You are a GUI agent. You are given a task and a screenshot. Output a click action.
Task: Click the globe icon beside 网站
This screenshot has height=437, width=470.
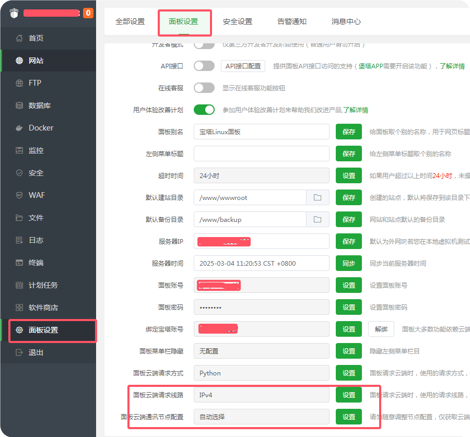click(x=19, y=61)
